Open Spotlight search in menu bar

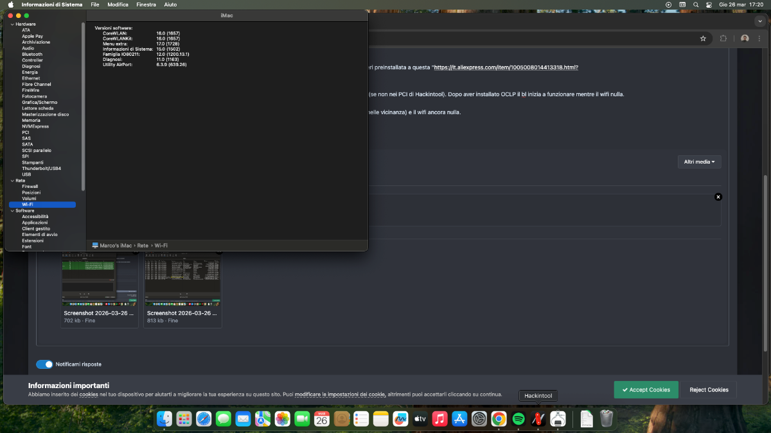tap(696, 4)
